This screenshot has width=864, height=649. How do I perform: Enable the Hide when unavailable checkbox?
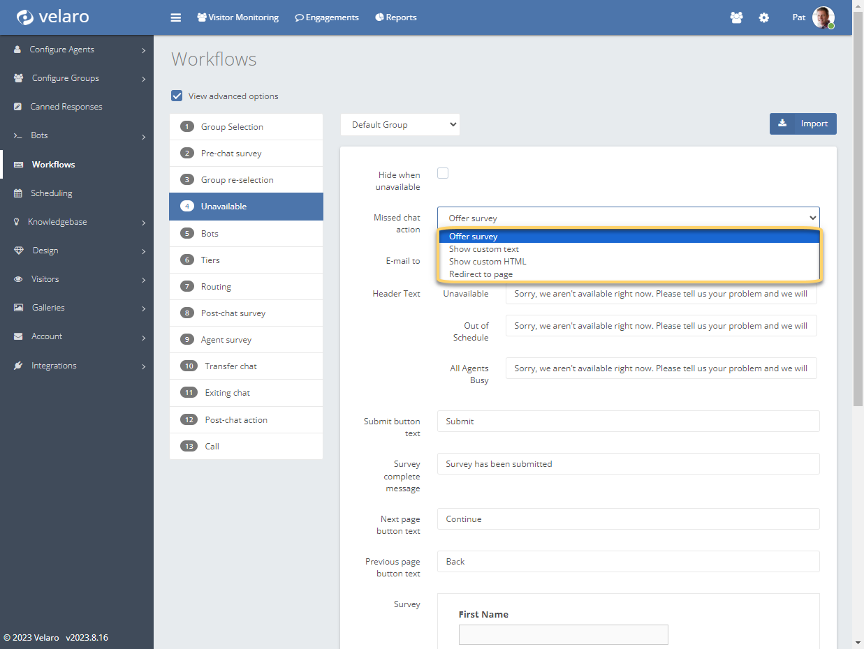pyautogui.click(x=443, y=173)
